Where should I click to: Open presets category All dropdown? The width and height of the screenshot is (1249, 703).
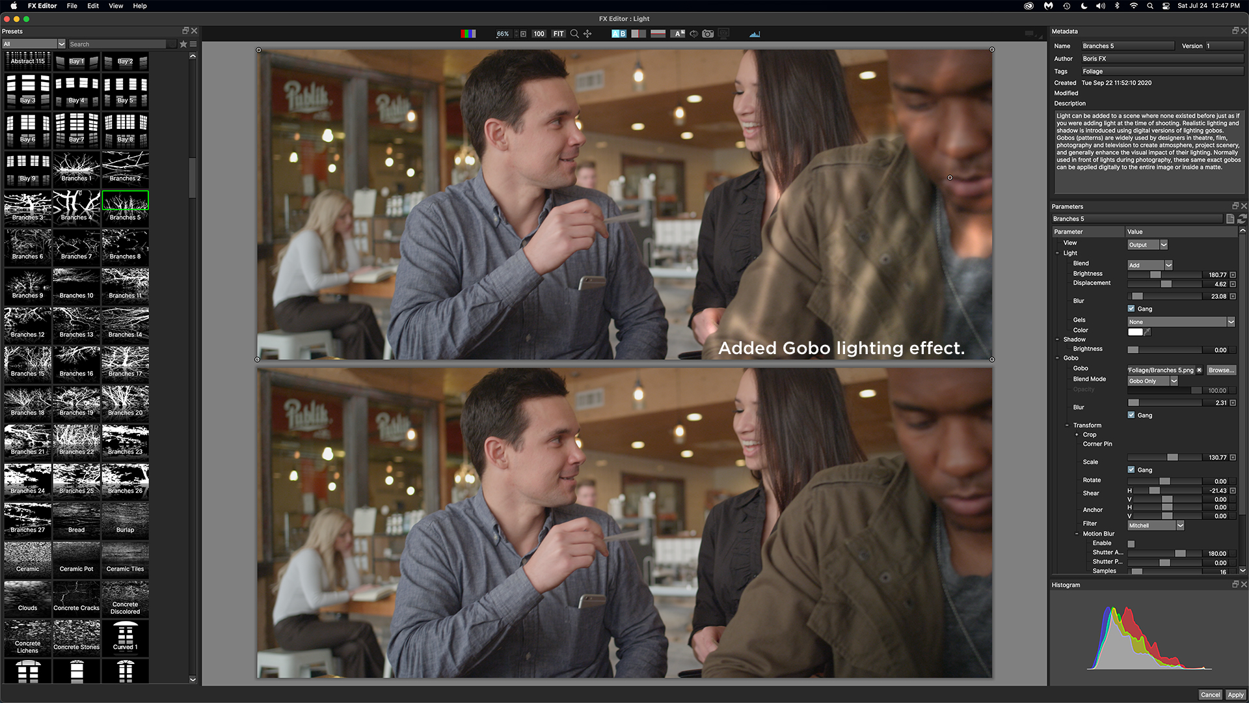(34, 44)
